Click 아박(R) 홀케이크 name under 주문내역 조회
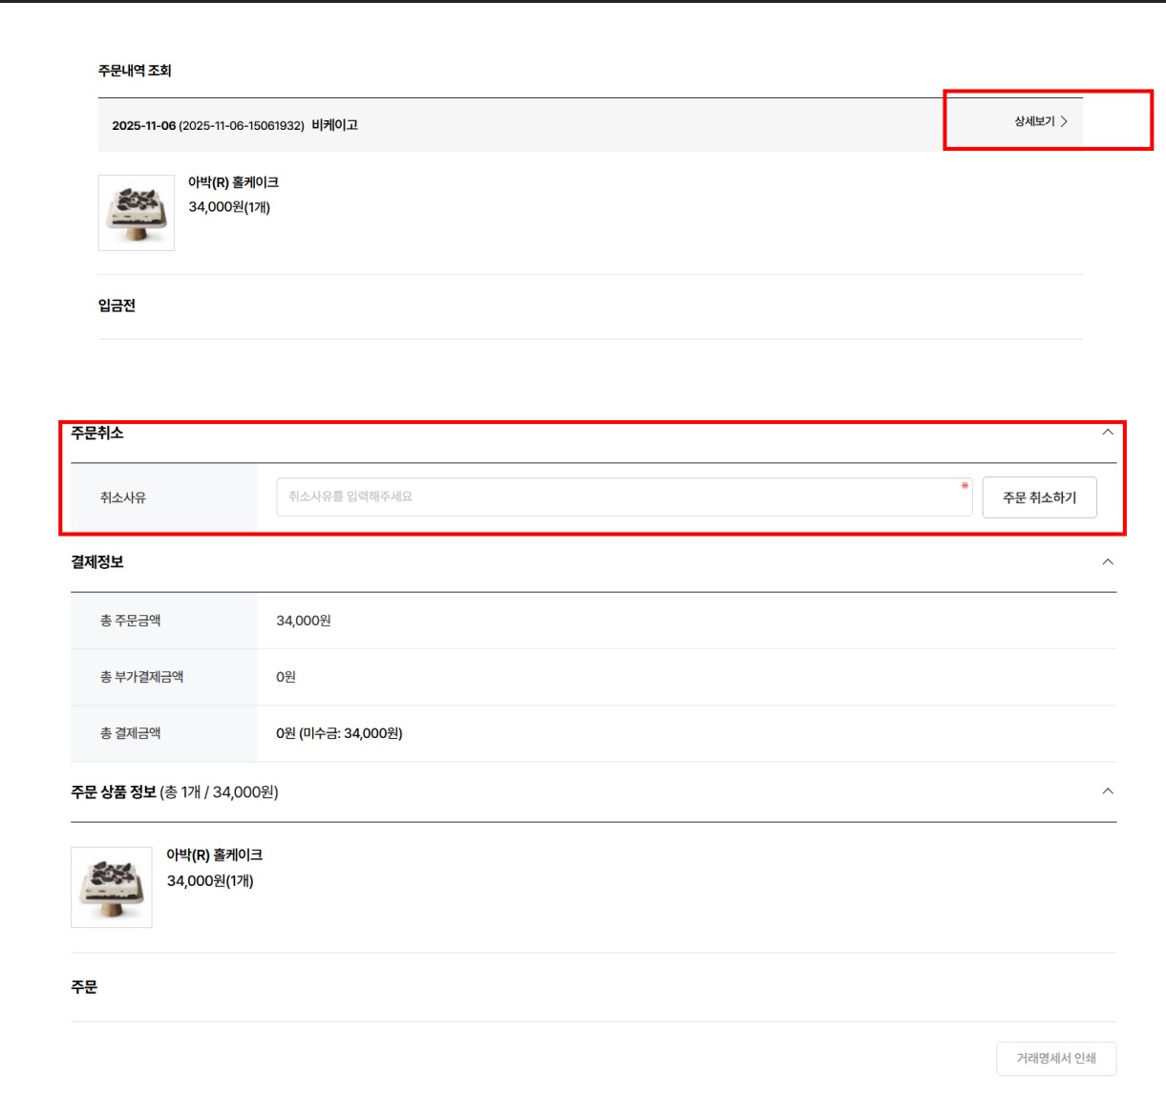 (233, 182)
